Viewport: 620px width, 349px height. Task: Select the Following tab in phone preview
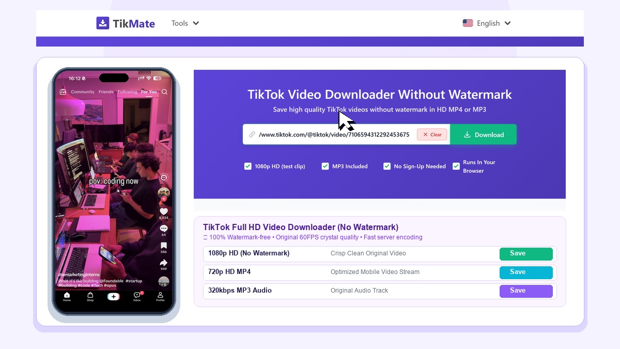click(x=127, y=92)
